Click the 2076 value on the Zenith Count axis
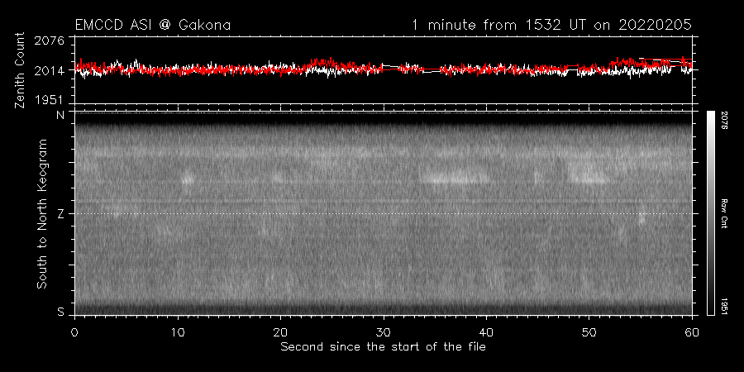Screen dimensions: 744x372 click(x=50, y=41)
